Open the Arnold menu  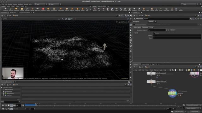pos(26,4)
